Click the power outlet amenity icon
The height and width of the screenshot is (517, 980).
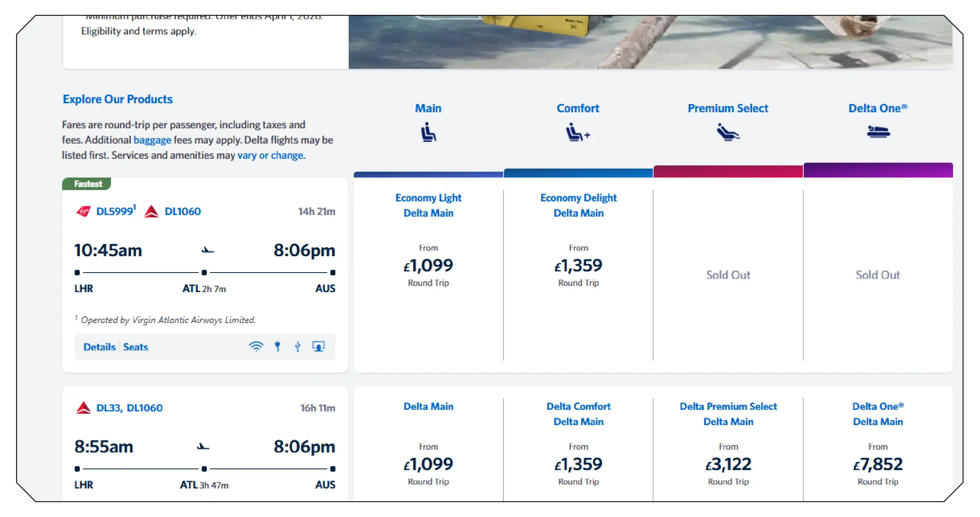coord(277,346)
